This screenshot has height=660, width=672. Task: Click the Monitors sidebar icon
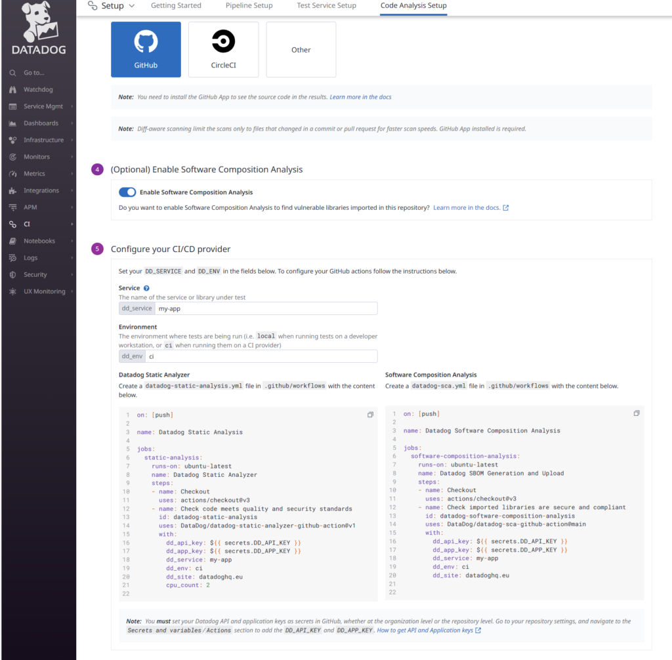[x=13, y=157]
